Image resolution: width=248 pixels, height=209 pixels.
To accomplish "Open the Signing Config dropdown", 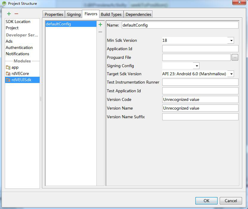I will 196,66.
